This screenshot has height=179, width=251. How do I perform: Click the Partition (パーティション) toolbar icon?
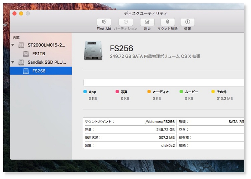pyautogui.click(x=125, y=22)
